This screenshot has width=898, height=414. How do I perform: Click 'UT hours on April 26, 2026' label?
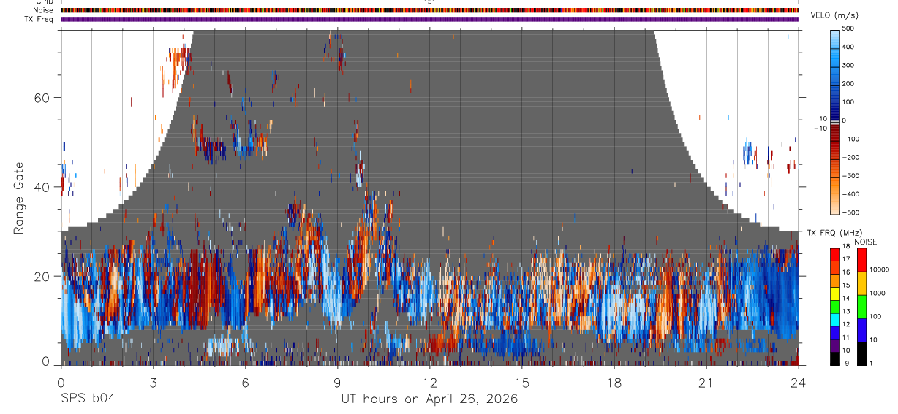[429, 399]
